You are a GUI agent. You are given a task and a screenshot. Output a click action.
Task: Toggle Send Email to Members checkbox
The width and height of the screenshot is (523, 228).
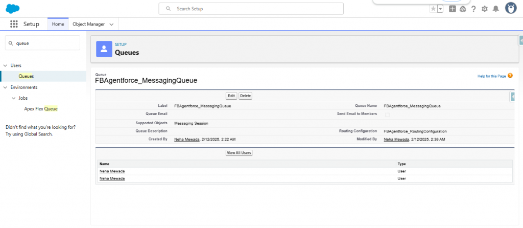pos(387,115)
